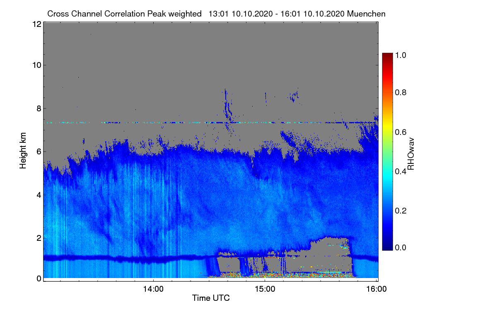
Task: Click the colorbar tick label '0.2'
Action: [400, 211]
